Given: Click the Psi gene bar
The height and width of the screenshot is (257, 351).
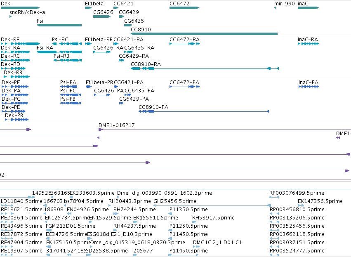Looking at the screenshot, I should pyautogui.click(x=59, y=25).
